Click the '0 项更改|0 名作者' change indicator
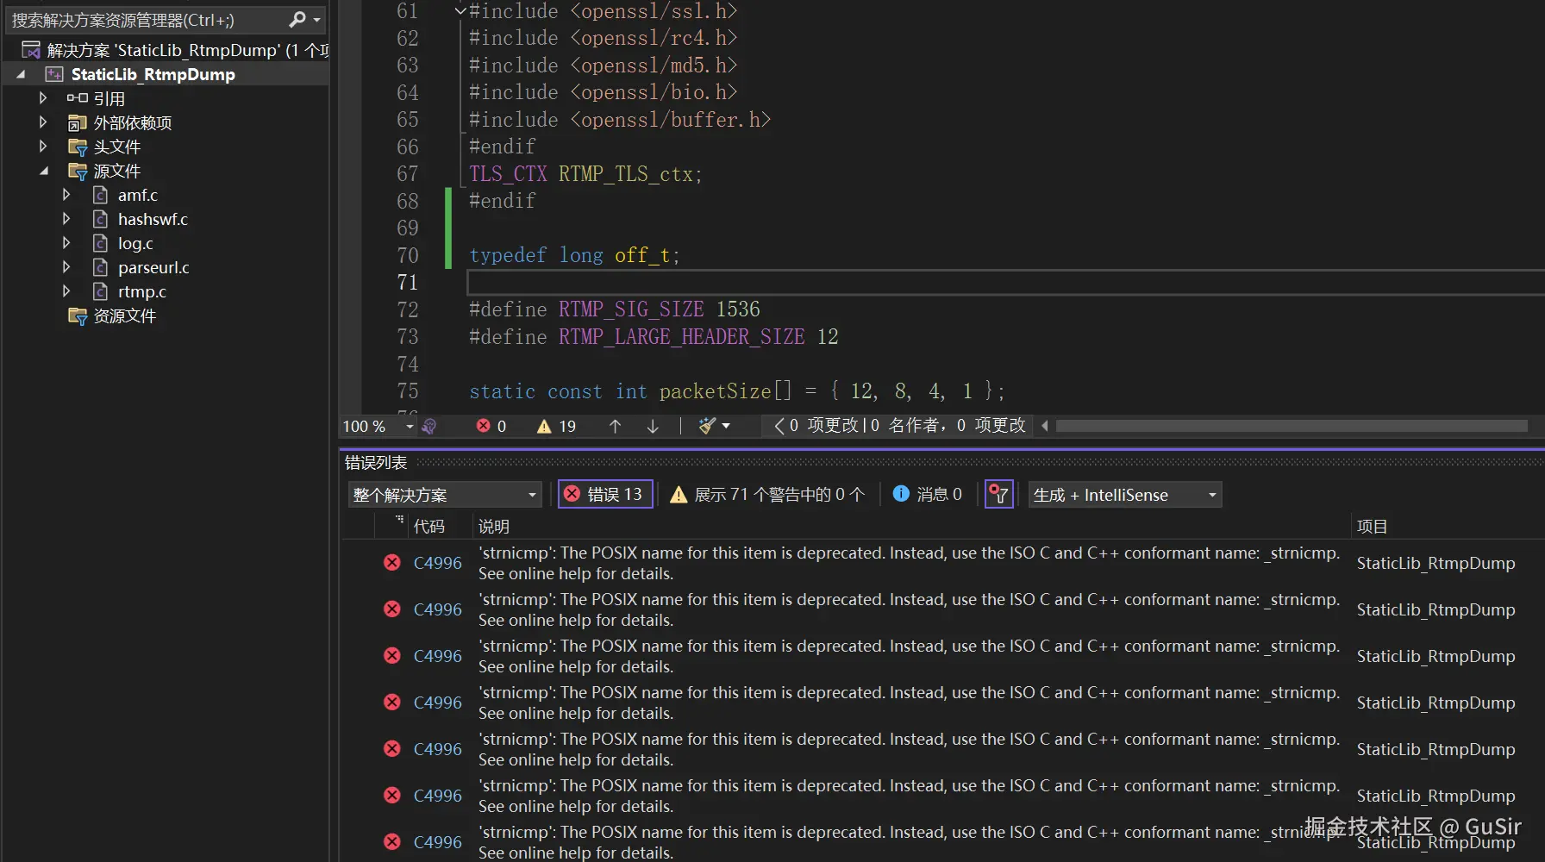The width and height of the screenshot is (1545, 862). pos(899,425)
